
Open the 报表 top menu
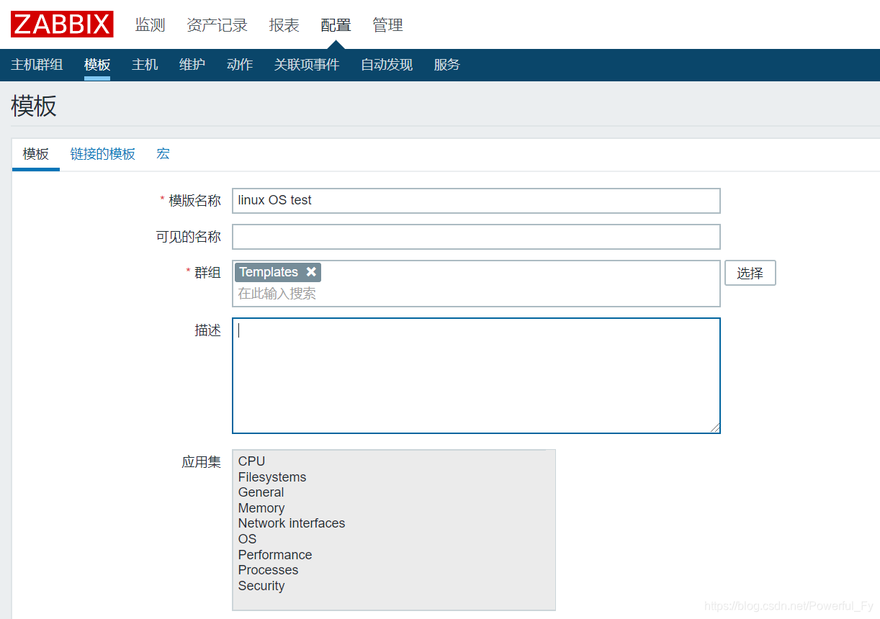coord(284,25)
